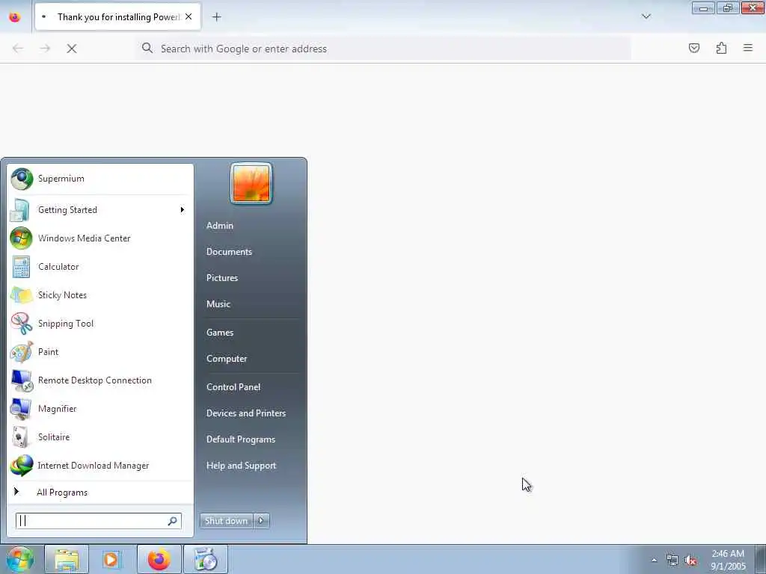Open Control Panel
The width and height of the screenshot is (766, 574).
coord(233,387)
